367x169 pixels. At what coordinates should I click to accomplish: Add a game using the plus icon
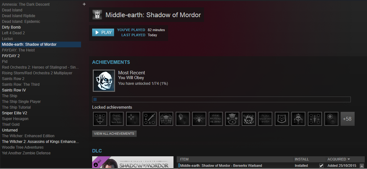[x=84, y=4]
